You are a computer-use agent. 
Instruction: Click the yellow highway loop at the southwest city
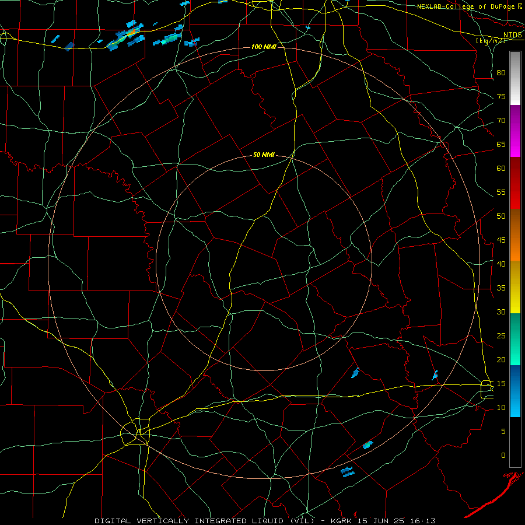coord(135,432)
